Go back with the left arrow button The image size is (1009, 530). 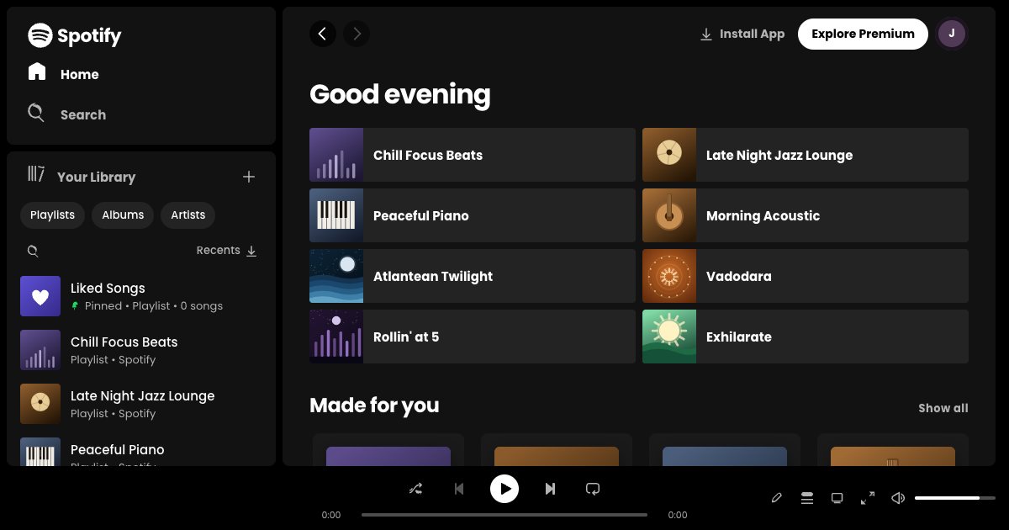click(323, 34)
